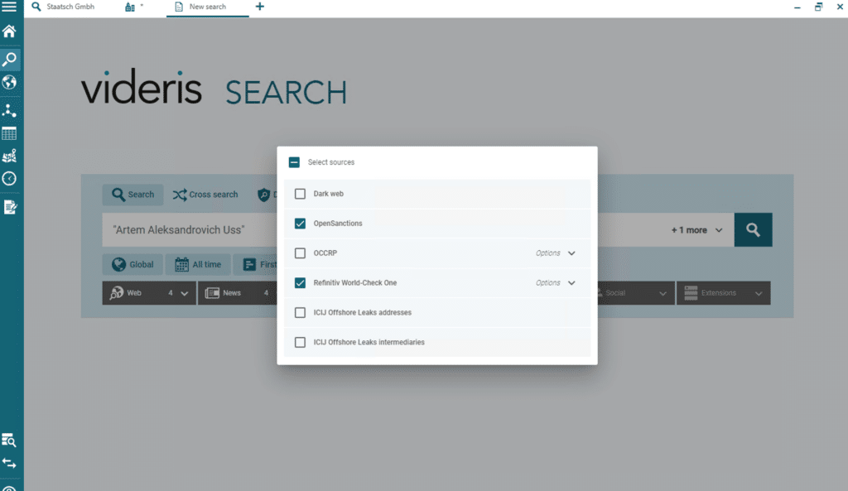This screenshot has width=848, height=491.
Task: Open the +1 more dropdown
Action: 696,230
